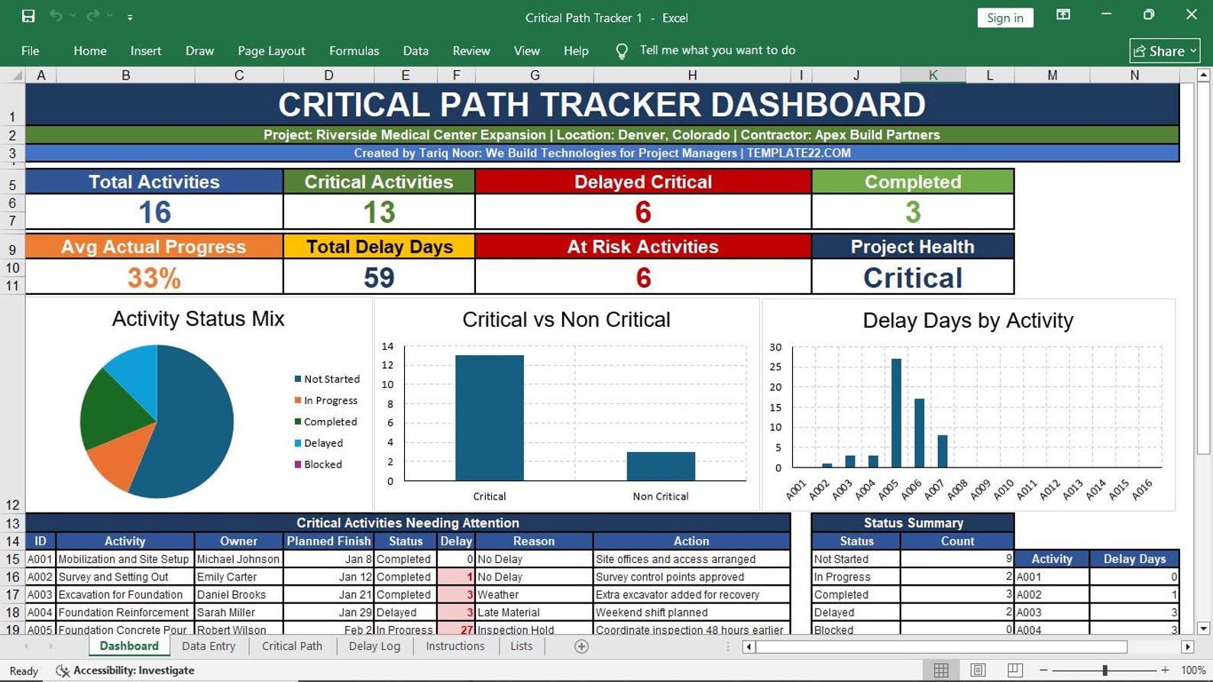Click the Sign in button
The width and height of the screenshot is (1213, 682).
pyautogui.click(x=1005, y=18)
